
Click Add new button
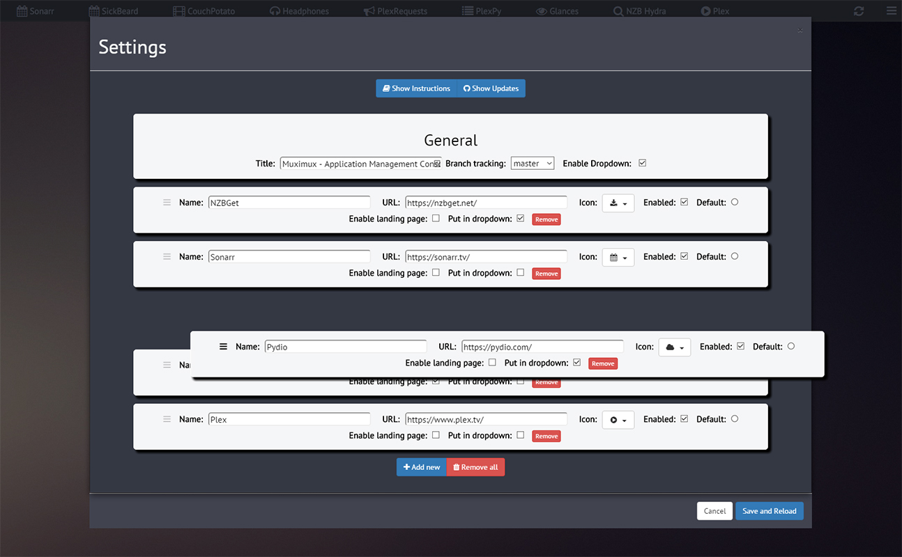coord(422,467)
